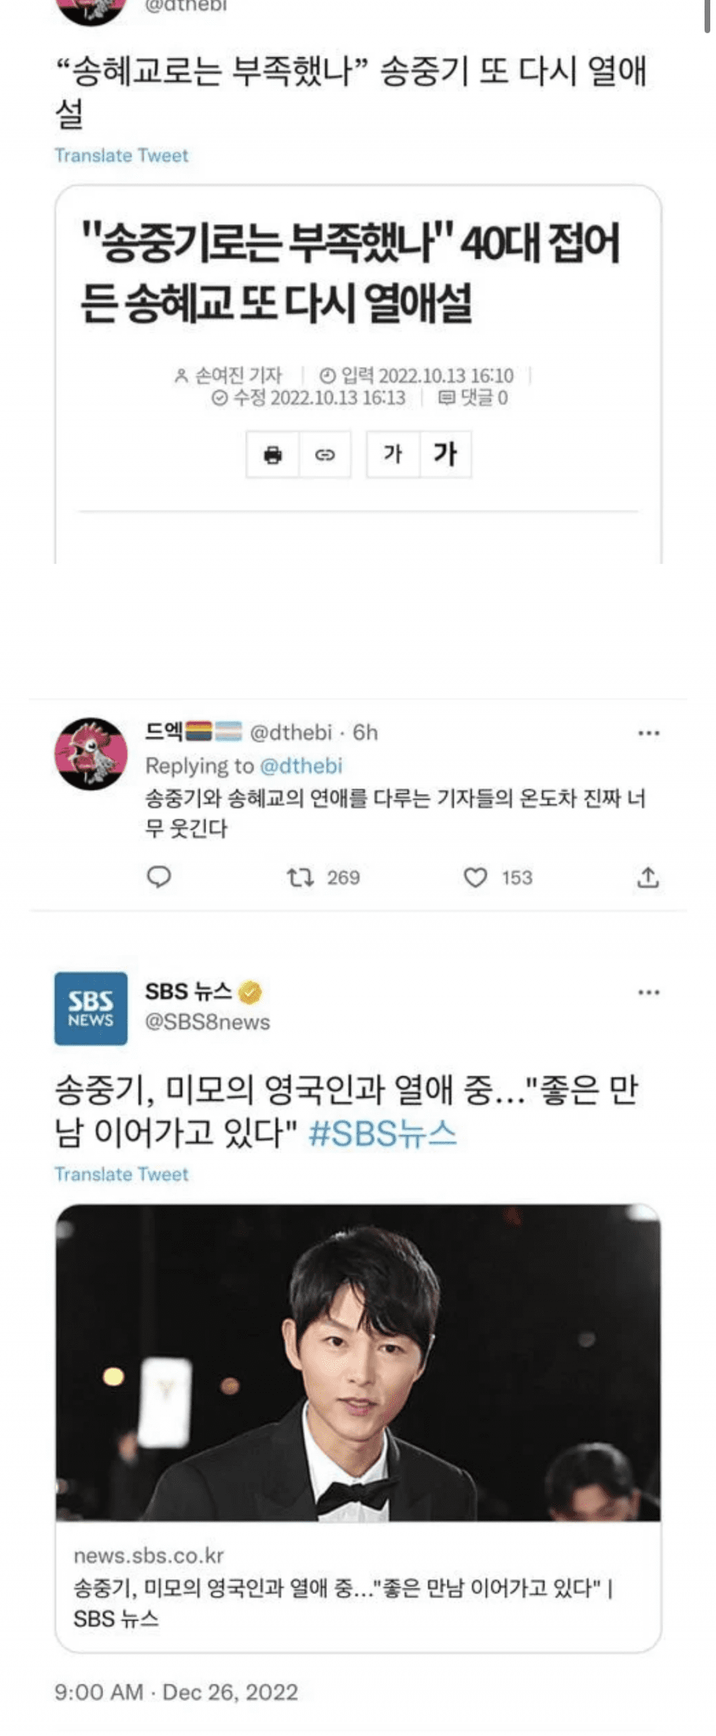Viewport: 716px width, 1736px height.
Task: Open more options on the SBS 뉴스 tweet
Action: pos(649,992)
